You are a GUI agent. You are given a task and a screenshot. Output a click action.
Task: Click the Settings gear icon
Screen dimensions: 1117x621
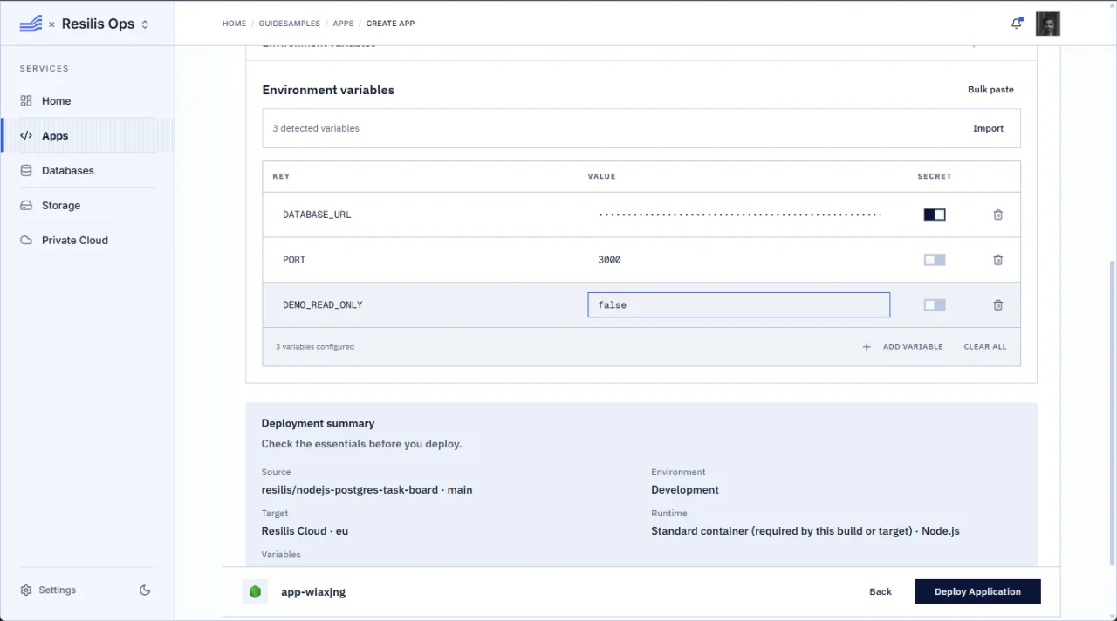26,590
